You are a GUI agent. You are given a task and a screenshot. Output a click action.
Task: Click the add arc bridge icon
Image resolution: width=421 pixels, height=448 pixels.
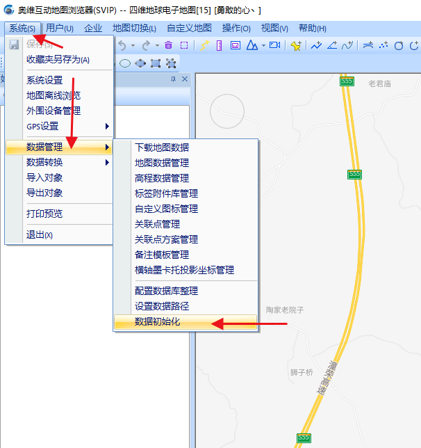tap(368, 45)
